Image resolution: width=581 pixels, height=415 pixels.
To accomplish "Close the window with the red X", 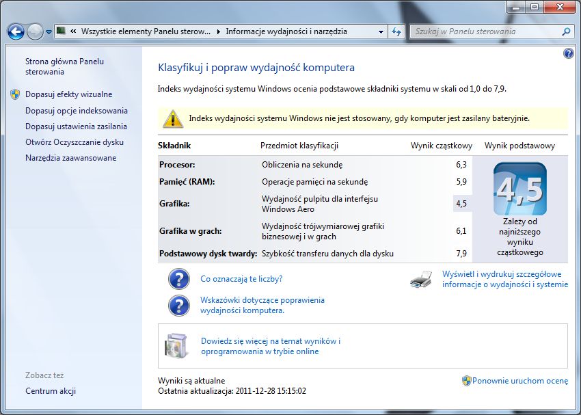I will click(560, 7).
